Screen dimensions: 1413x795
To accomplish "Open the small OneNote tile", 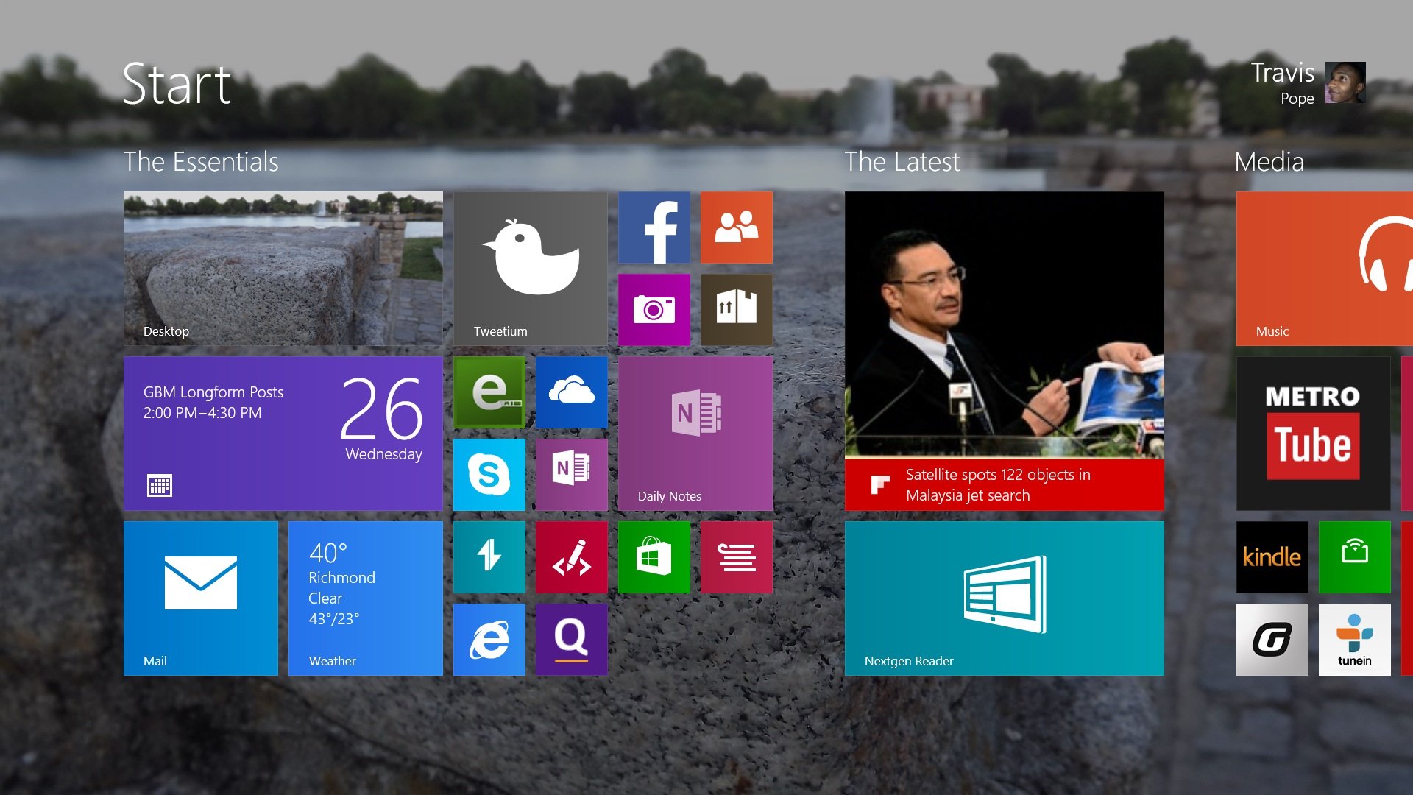I will (x=572, y=475).
